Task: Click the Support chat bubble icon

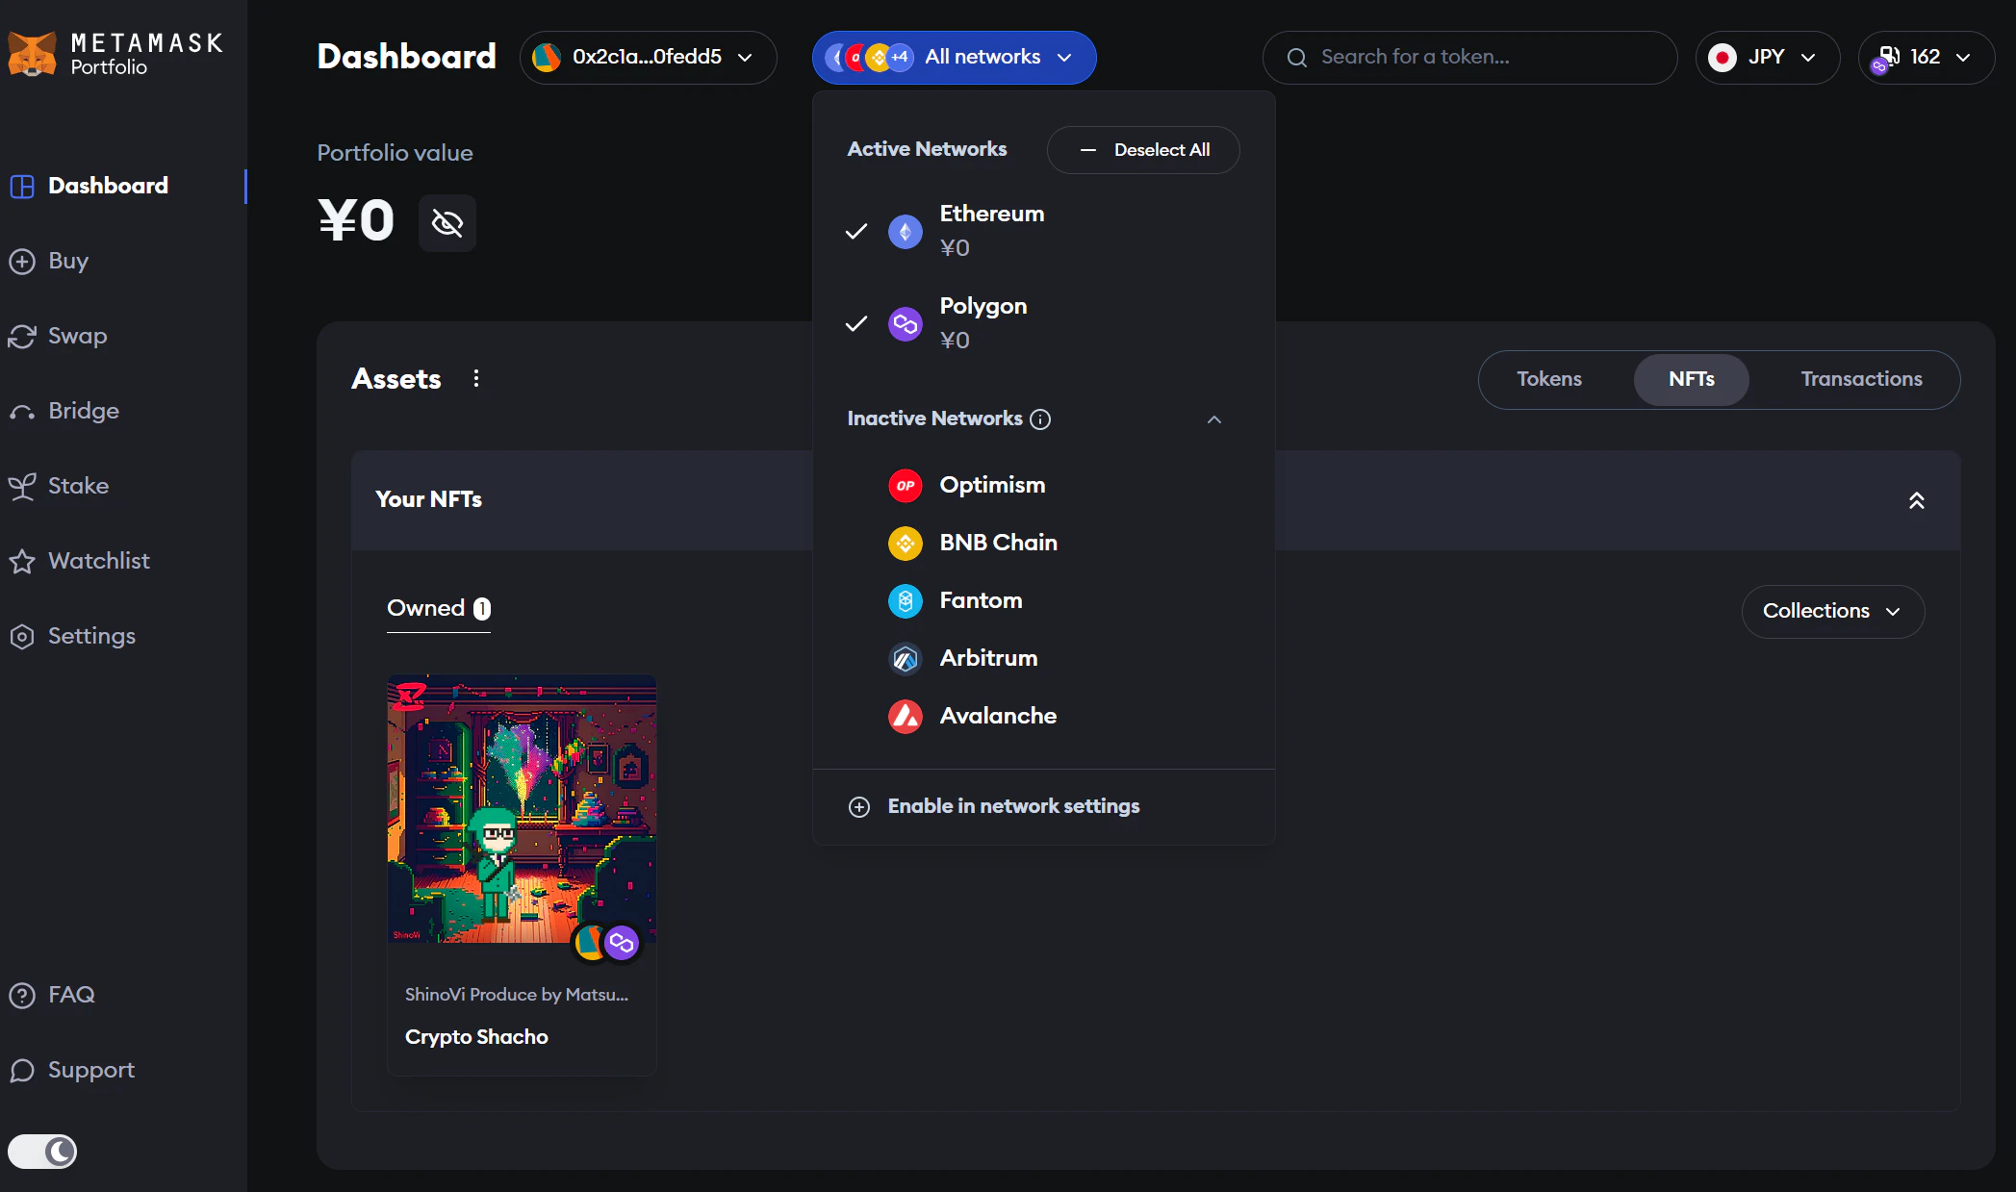Action: [22, 1070]
